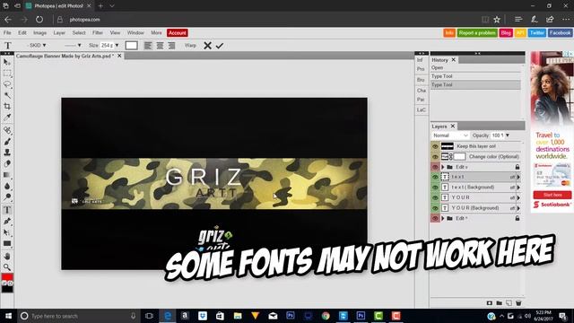Open the File menu

click(7, 32)
